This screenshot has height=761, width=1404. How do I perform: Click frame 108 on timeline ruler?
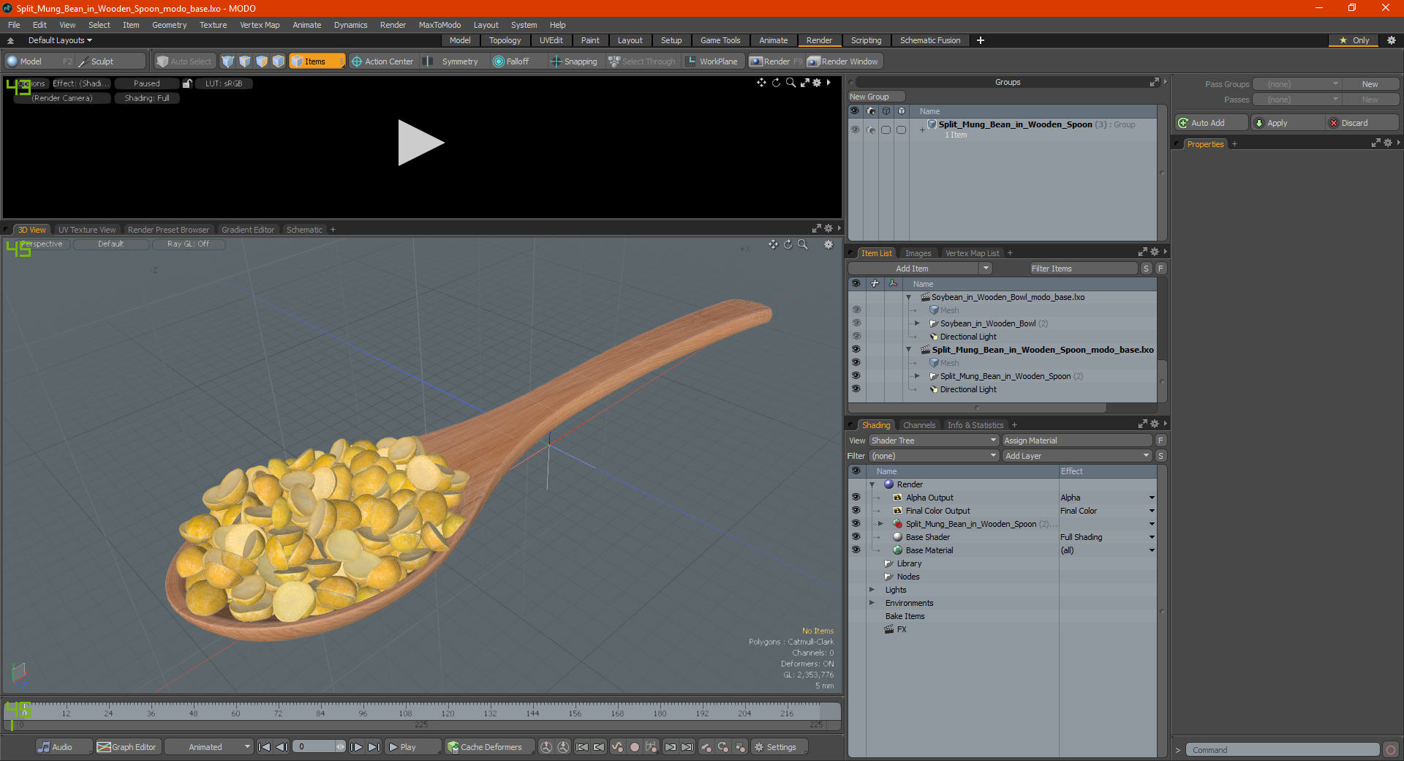click(x=405, y=713)
